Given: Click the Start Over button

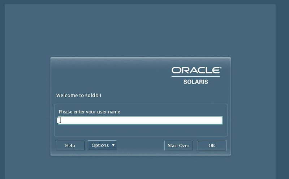Looking at the screenshot, I should pos(178,146).
